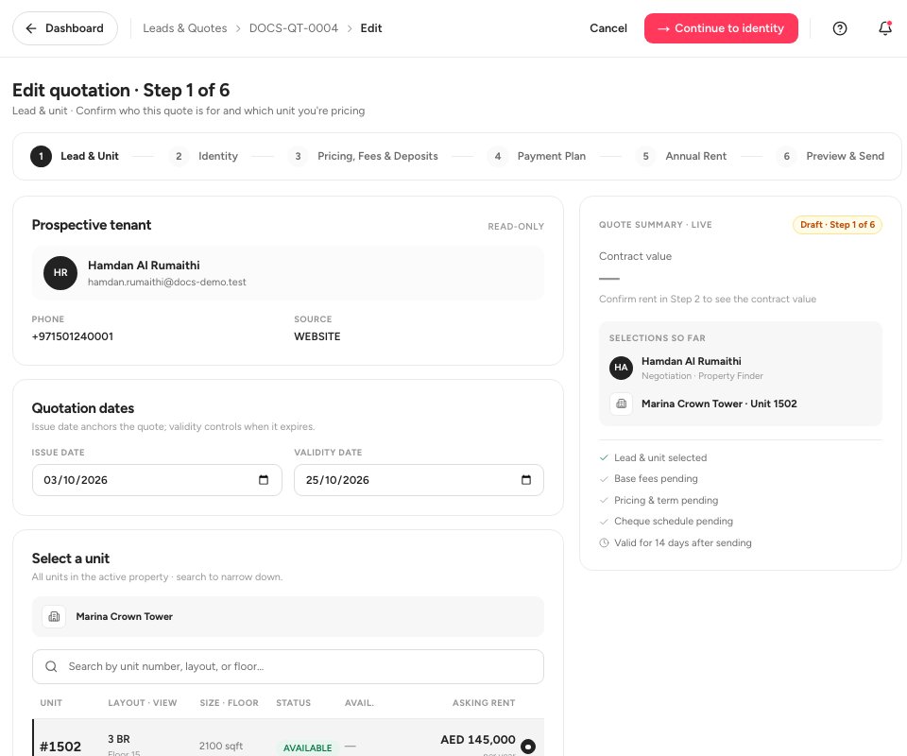Click the tenant email hamdan.rumaithi@docs-demo.test

point(167,283)
